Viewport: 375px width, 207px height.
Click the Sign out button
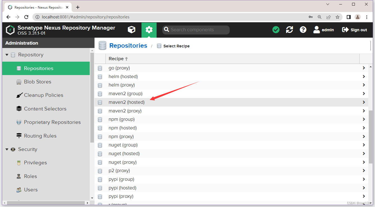click(x=355, y=30)
